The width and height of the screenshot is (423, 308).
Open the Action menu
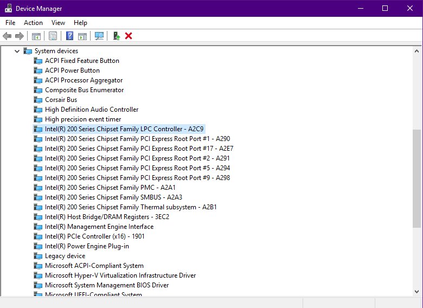click(x=33, y=23)
